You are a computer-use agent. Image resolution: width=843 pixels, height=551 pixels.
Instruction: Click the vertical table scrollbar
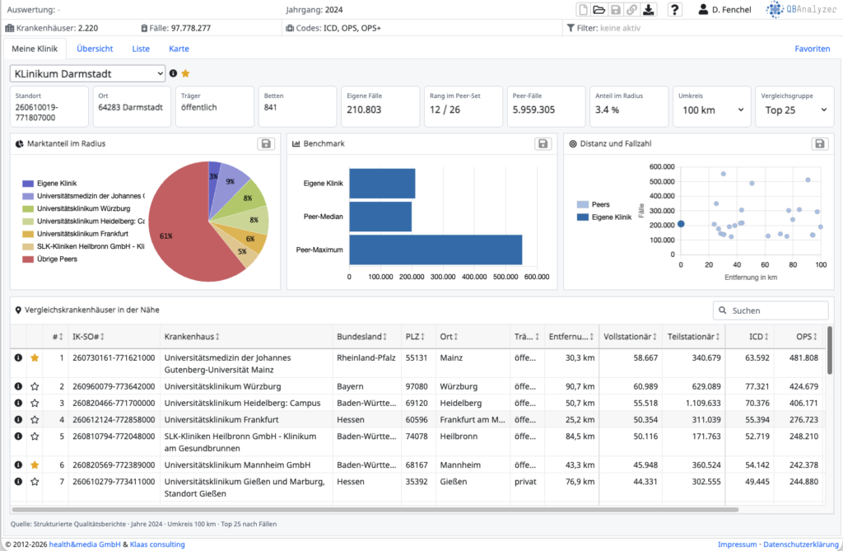pos(830,350)
